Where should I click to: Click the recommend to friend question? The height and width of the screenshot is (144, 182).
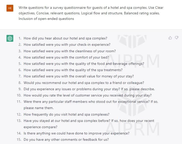[84, 83]
